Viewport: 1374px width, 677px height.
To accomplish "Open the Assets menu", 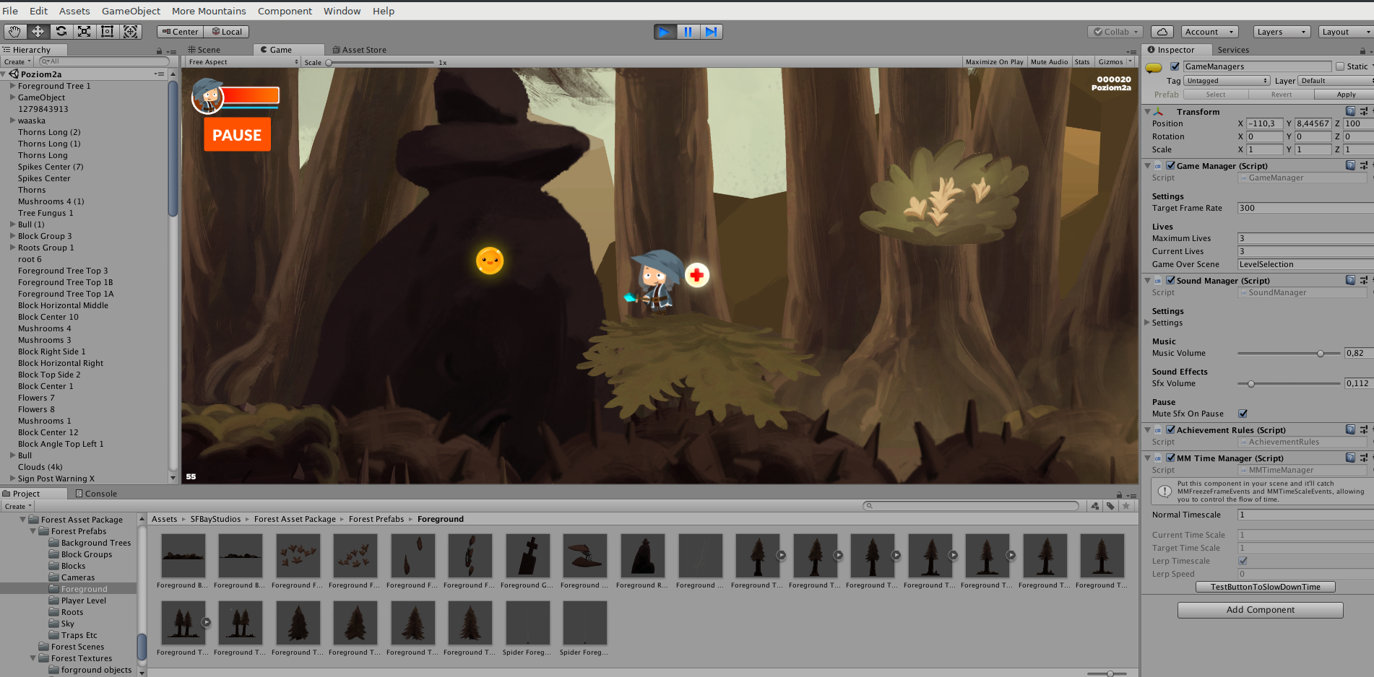I will tap(74, 11).
